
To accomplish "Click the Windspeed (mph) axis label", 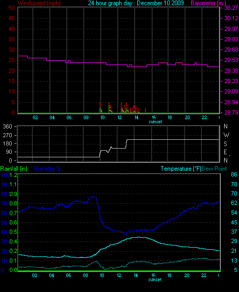I will pyautogui.click(x=39, y=3).
